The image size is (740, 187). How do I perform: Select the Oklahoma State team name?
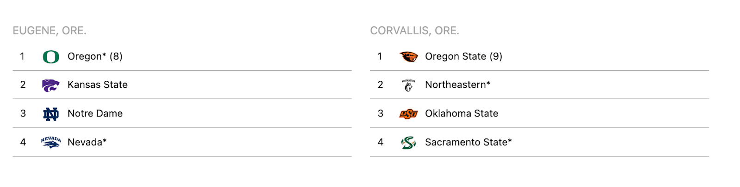[x=462, y=114]
